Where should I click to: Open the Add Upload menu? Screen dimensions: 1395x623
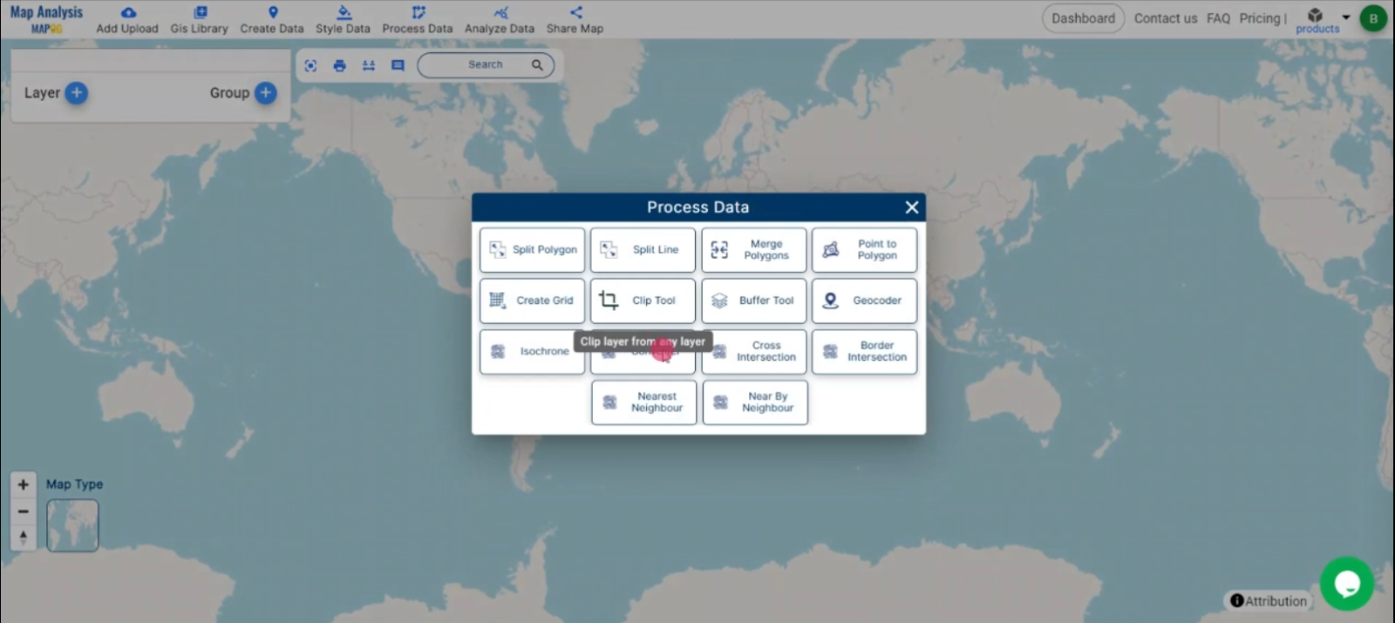pyautogui.click(x=127, y=20)
